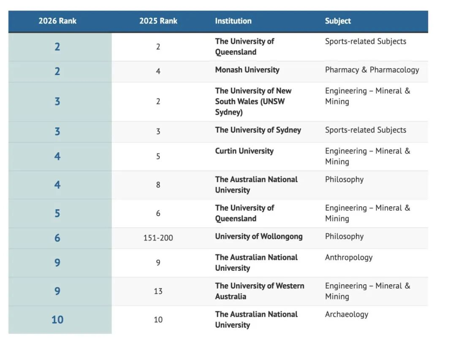This screenshot has width=456, height=348.
Task: Open the Monash University link
Action: [247, 70]
